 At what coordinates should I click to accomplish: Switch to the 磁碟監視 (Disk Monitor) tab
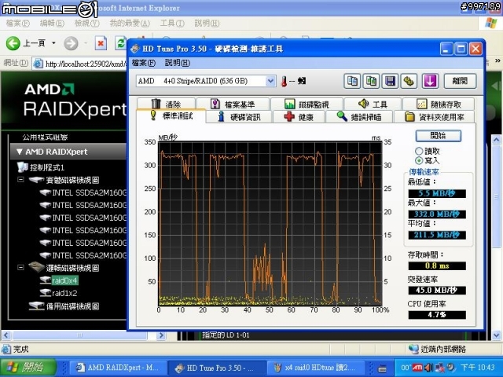307,104
